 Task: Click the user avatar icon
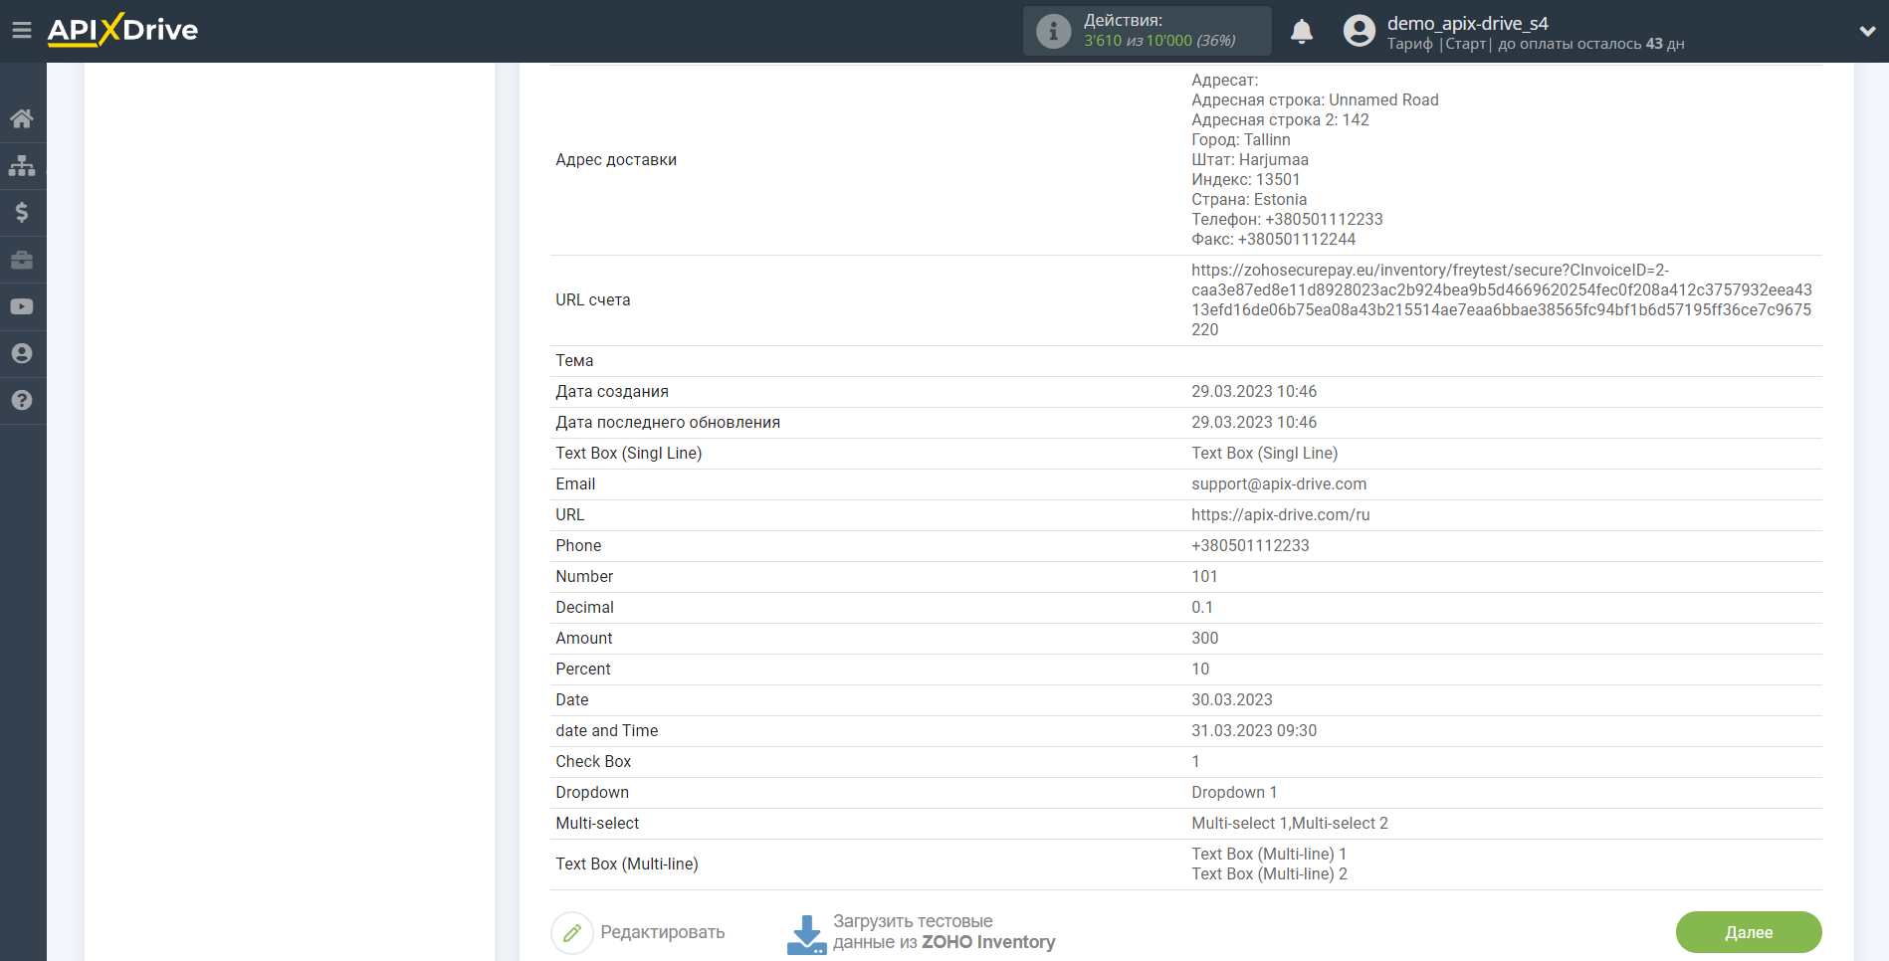[x=1360, y=31]
